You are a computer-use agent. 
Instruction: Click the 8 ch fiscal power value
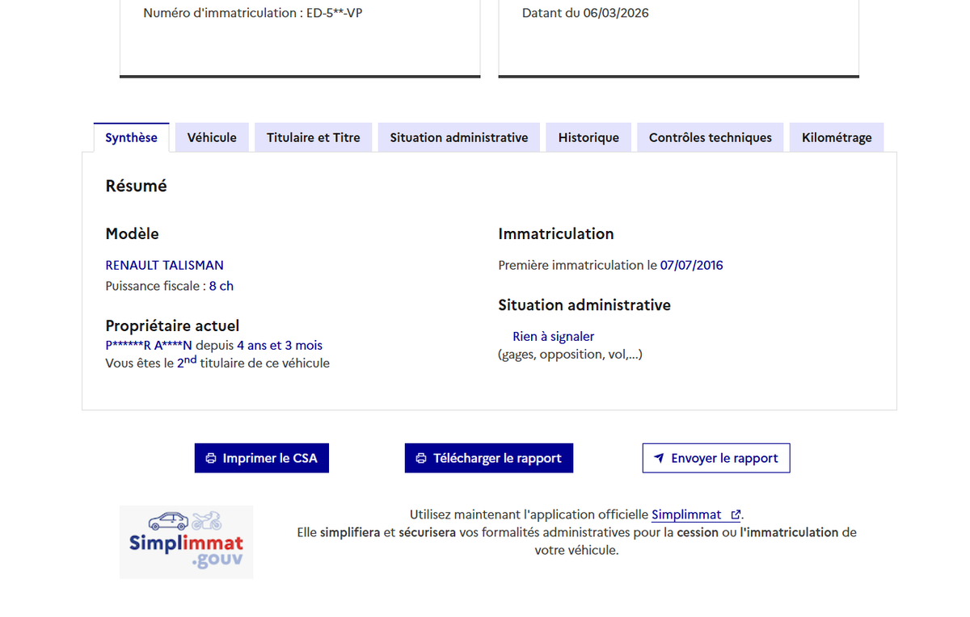click(x=221, y=286)
